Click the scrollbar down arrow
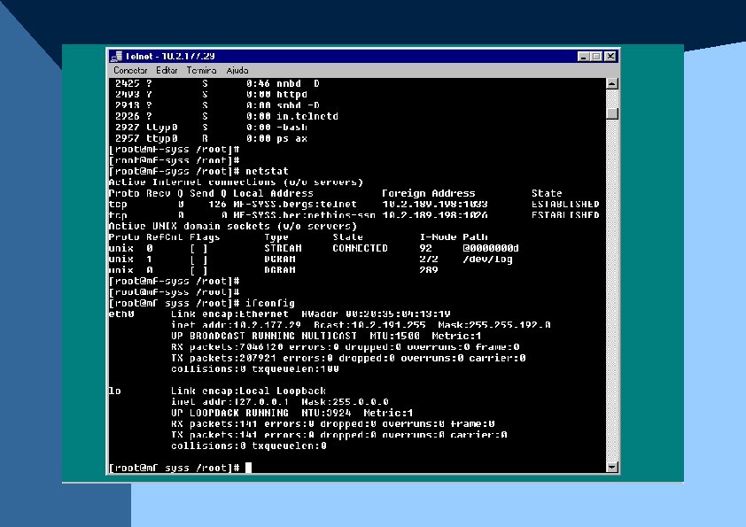The width and height of the screenshot is (746, 527). [612, 467]
